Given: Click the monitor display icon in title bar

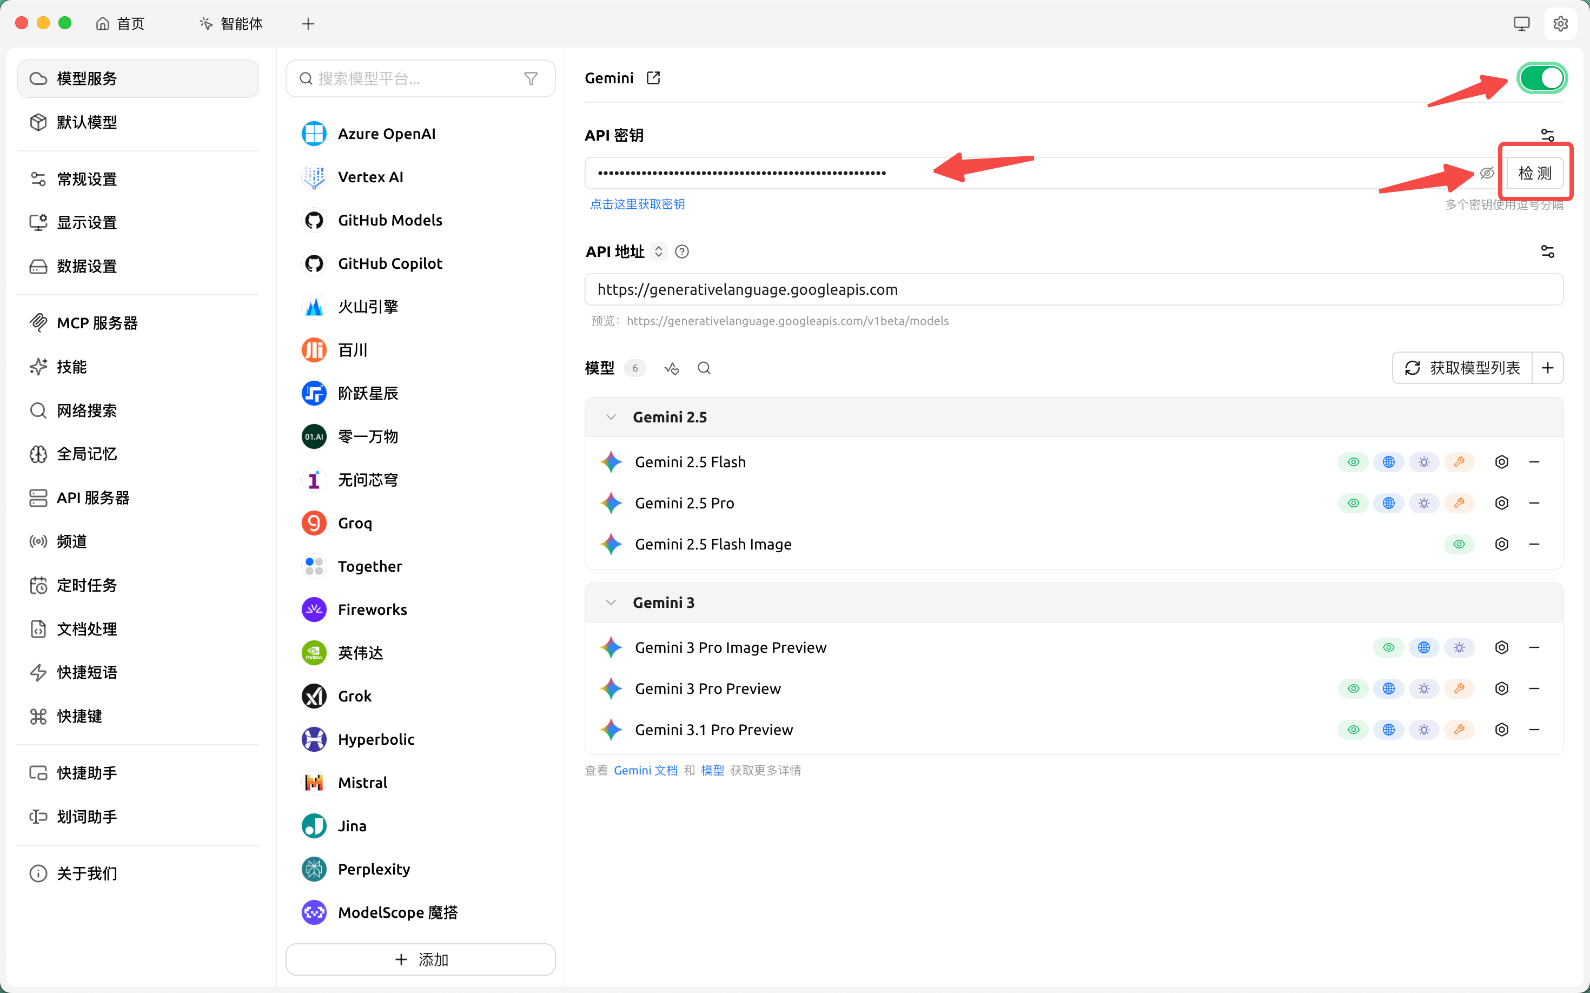Looking at the screenshot, I should (x=1521, y=24).
